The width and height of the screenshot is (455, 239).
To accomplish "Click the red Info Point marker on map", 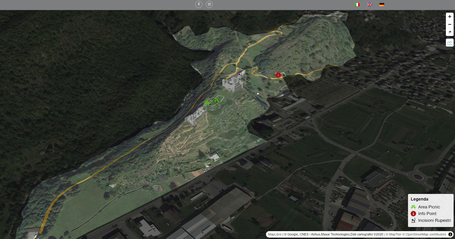I will tap(278, 75).
